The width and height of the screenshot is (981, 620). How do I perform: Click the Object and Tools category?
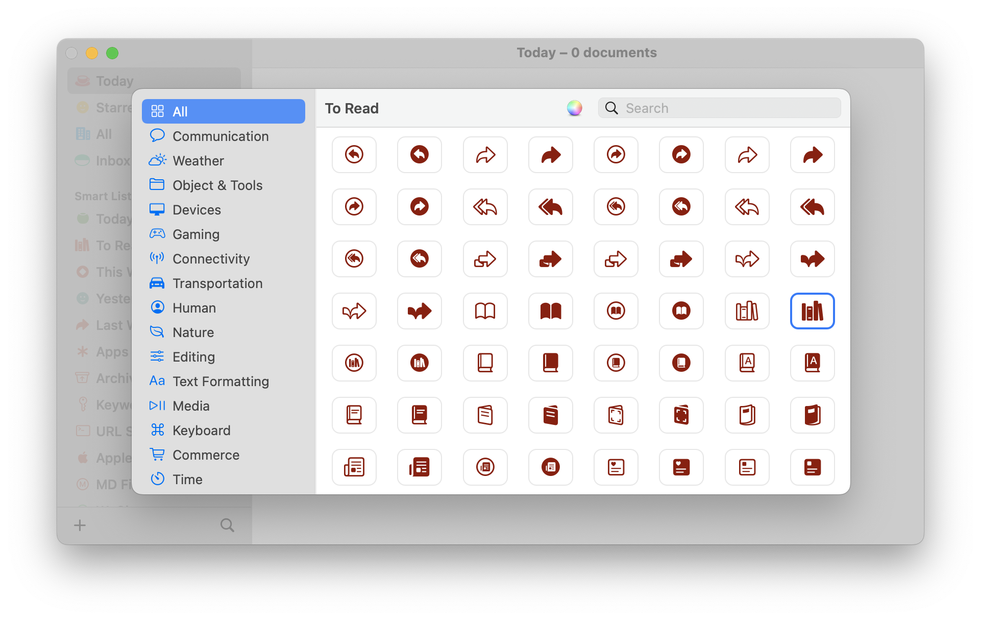pyautogui.click(x=217, y=186)
